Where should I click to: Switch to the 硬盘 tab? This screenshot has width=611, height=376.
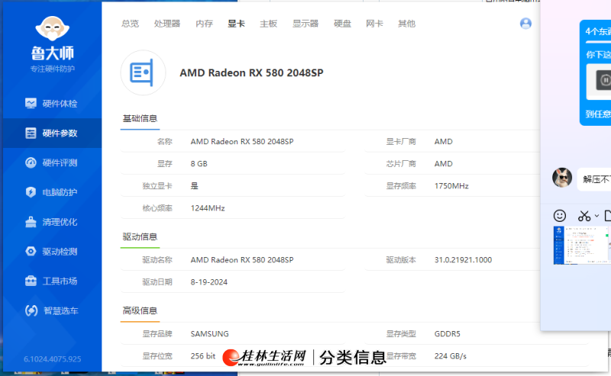click(342, 24)
